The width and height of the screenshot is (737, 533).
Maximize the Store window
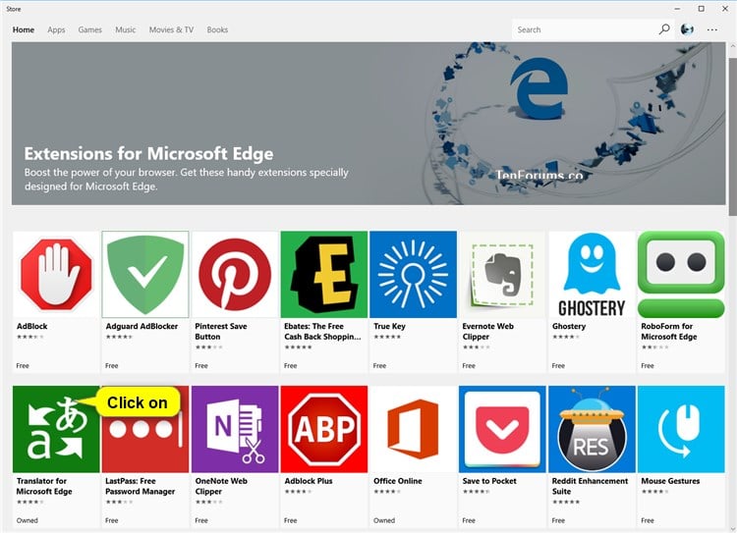(x=702, y=9)
